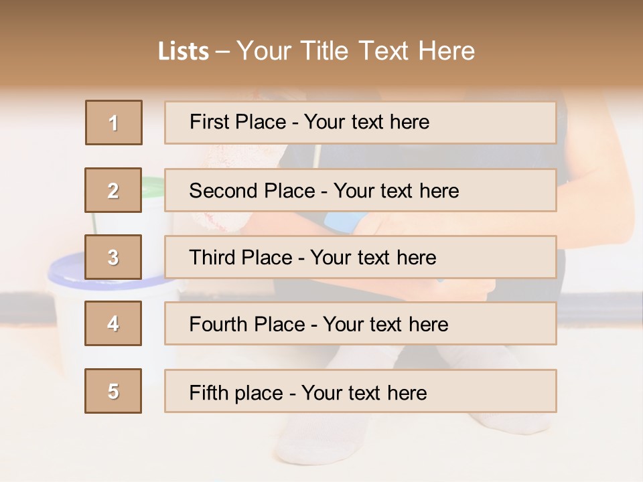Select the number 2 square
643x482 pixels.
click(114, 190)
